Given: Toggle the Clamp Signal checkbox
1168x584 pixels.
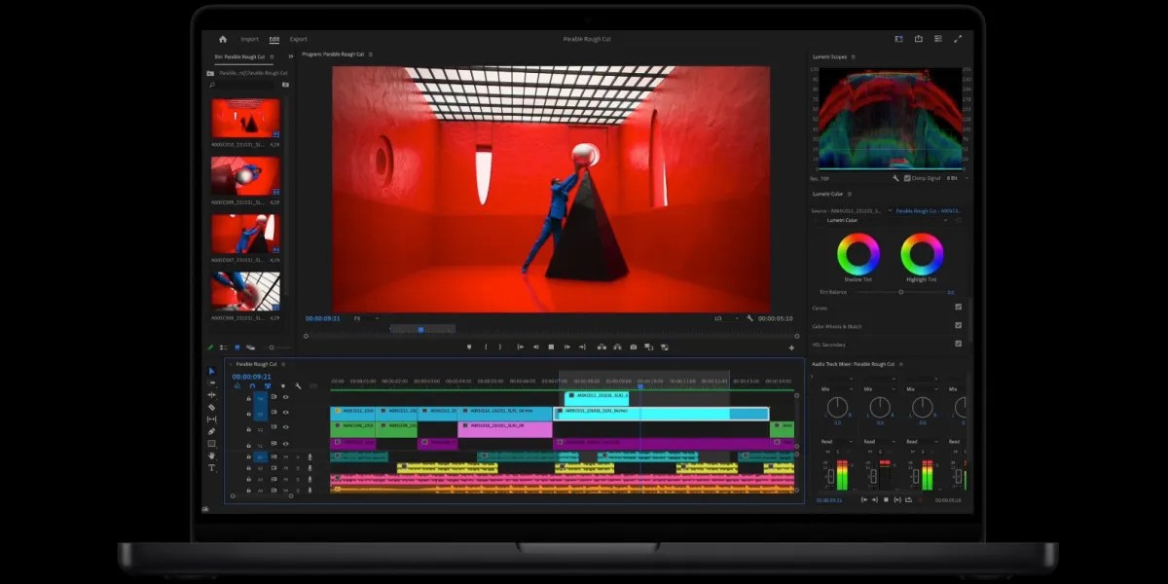Looking at the screenshot, I should coord(908,178).
